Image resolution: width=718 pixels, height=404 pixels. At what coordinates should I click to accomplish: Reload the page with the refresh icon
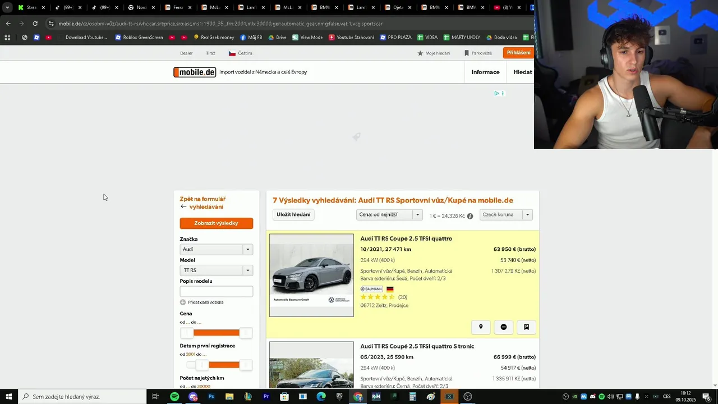click(35, 24)
